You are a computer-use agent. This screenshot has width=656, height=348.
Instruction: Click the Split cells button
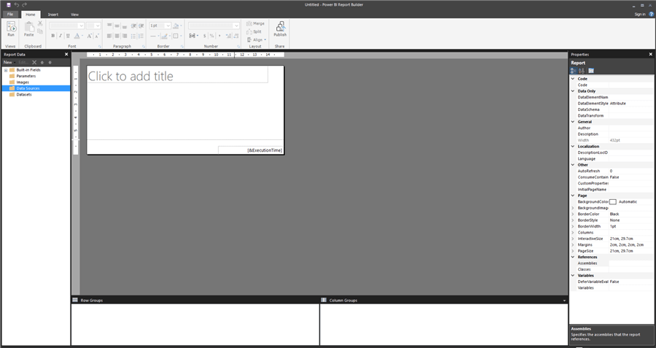pos(254,32)
